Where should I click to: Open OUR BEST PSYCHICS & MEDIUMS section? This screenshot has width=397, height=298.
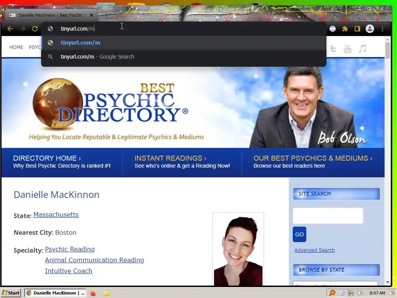(x=313, y=162)
